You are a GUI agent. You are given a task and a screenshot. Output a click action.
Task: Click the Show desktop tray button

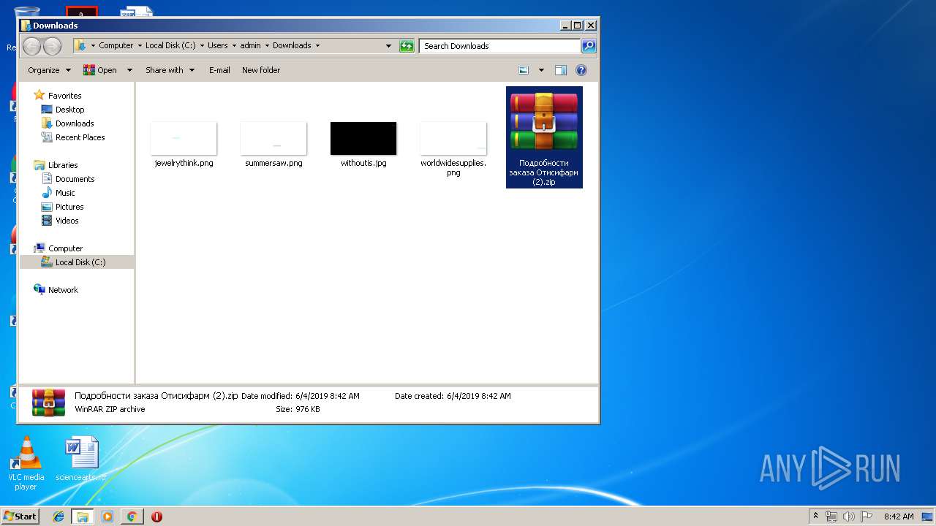click(928, 517)
